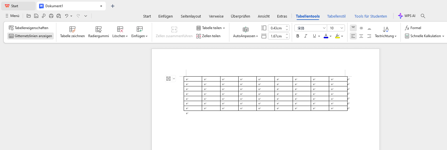Open the file folder icon in quick access
447x150 pixels.
(29, 16)
